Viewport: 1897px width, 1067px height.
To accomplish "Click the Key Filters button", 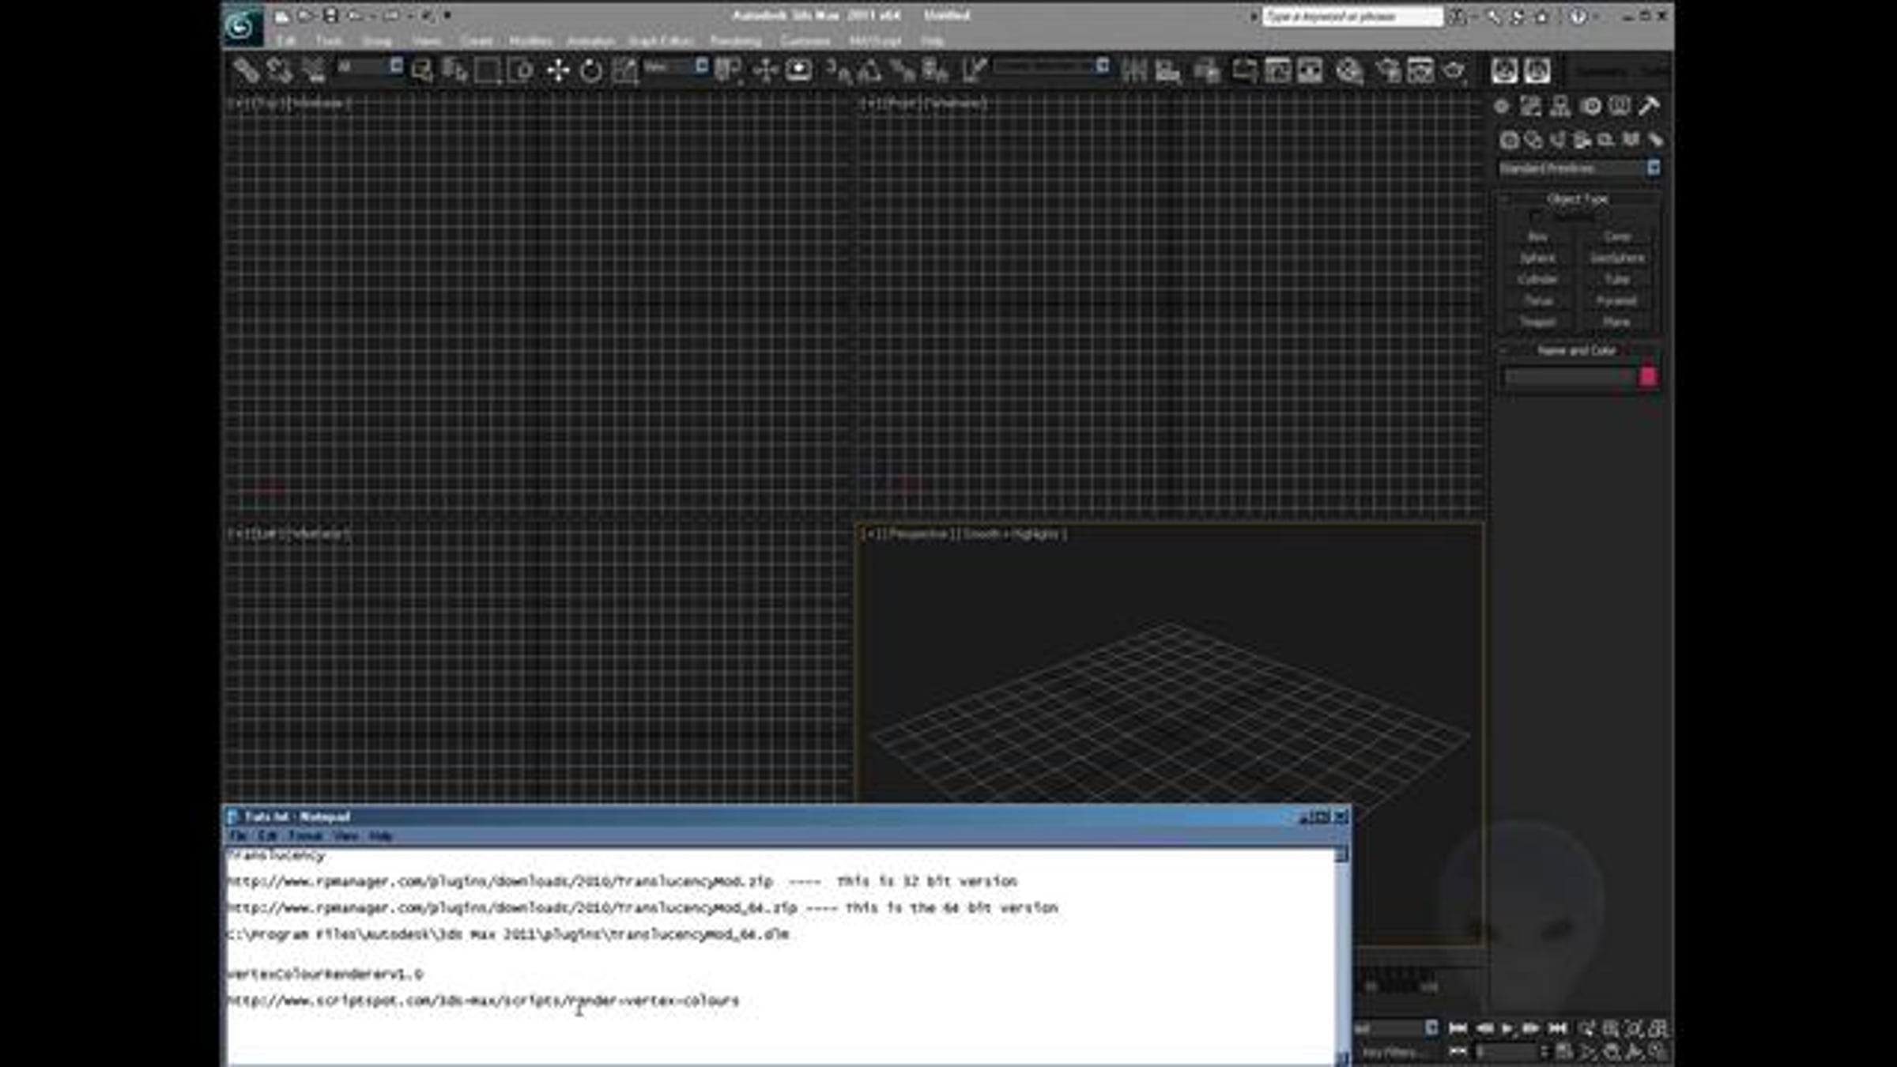I will [x=1389, y=1052].
